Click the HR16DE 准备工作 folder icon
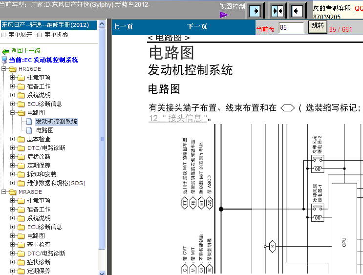Image resolution: width=363 pixels, height=275 pixels. tap(21, 86)
